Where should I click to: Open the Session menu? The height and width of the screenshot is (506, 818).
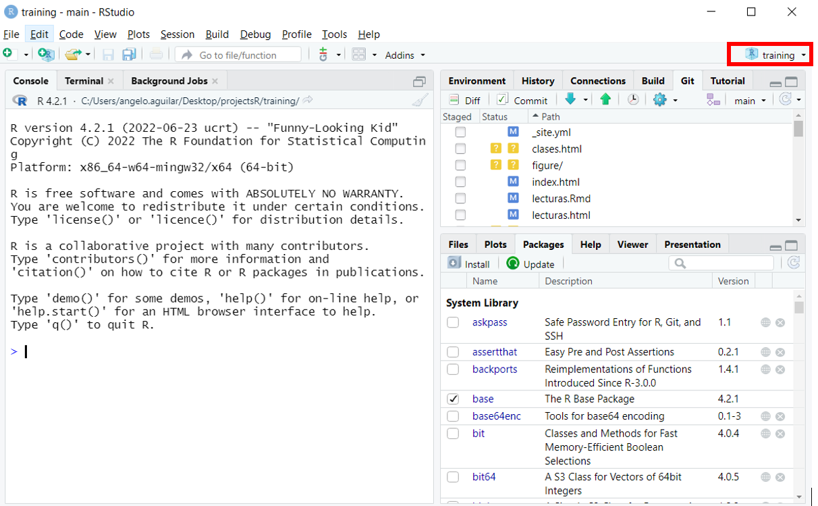pos(178,34)
